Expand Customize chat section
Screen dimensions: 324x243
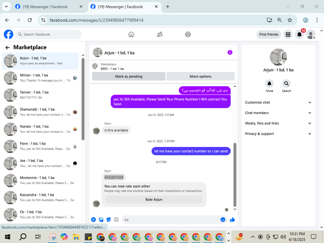tap(278, 102)
